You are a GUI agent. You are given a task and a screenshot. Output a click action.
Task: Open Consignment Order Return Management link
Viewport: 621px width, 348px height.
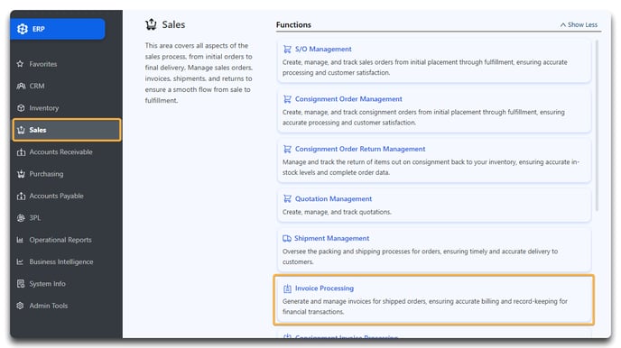coord(360,149)
